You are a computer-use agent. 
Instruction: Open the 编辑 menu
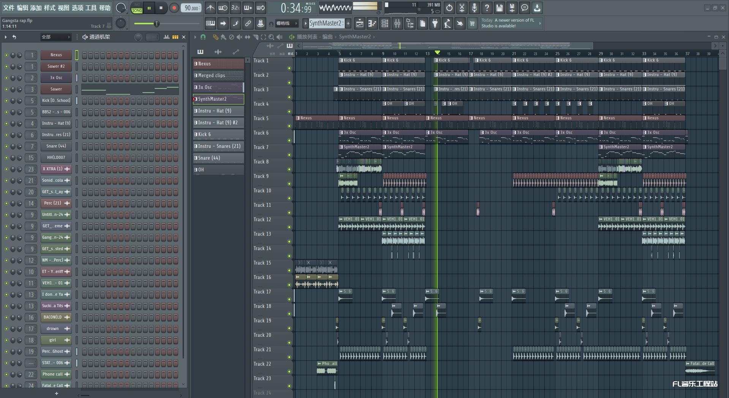[x=22, y=8]
